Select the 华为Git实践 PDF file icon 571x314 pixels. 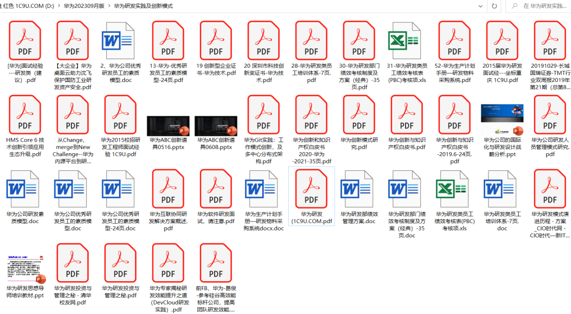(264, 115)
